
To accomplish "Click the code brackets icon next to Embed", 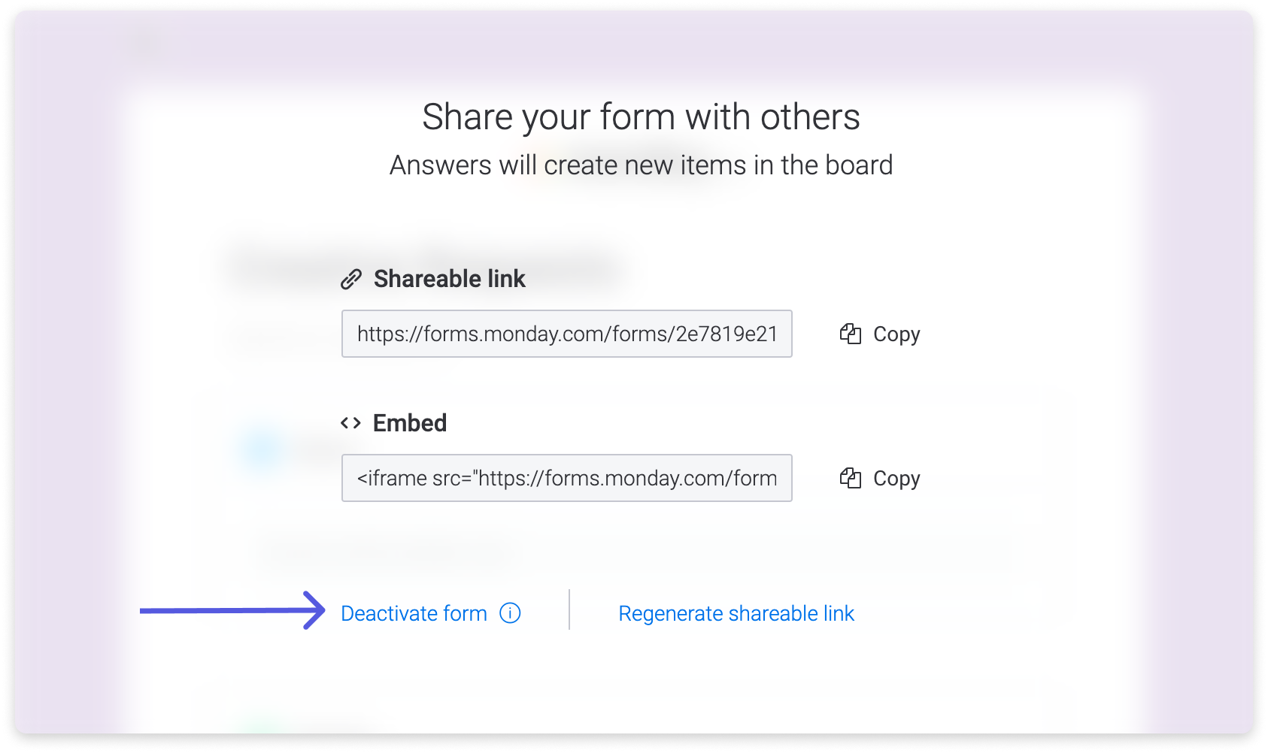I will pyautogui.click(x=351, y=423).
